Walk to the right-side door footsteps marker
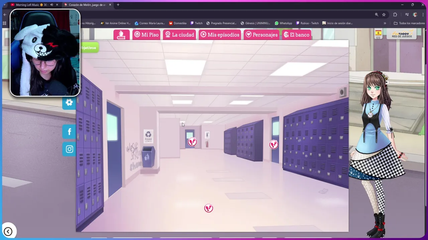Viewport: 428px width, 240px height. click(x=274, y=144)
